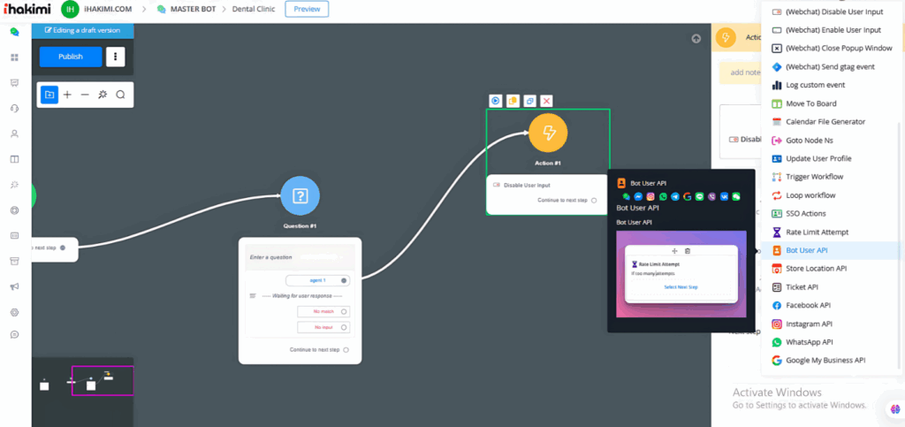Select WhatsApp API in the action list

pos(809,342)
